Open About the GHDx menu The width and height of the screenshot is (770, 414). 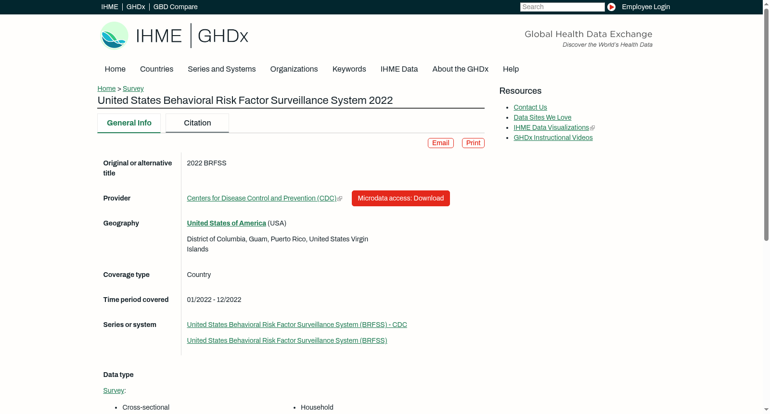coord(460,69)
